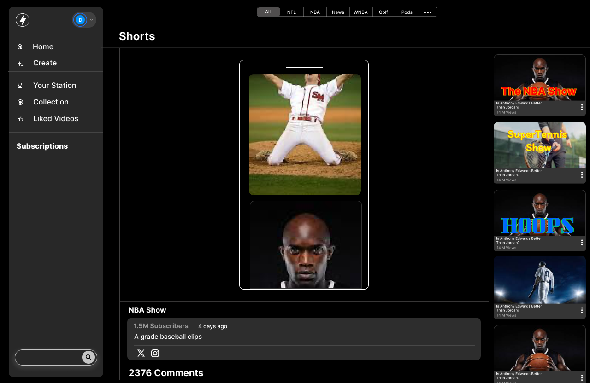The width and height of the screenshot is (590, 383).
Task: Open Create in sidebar
Action: point(45,63)
